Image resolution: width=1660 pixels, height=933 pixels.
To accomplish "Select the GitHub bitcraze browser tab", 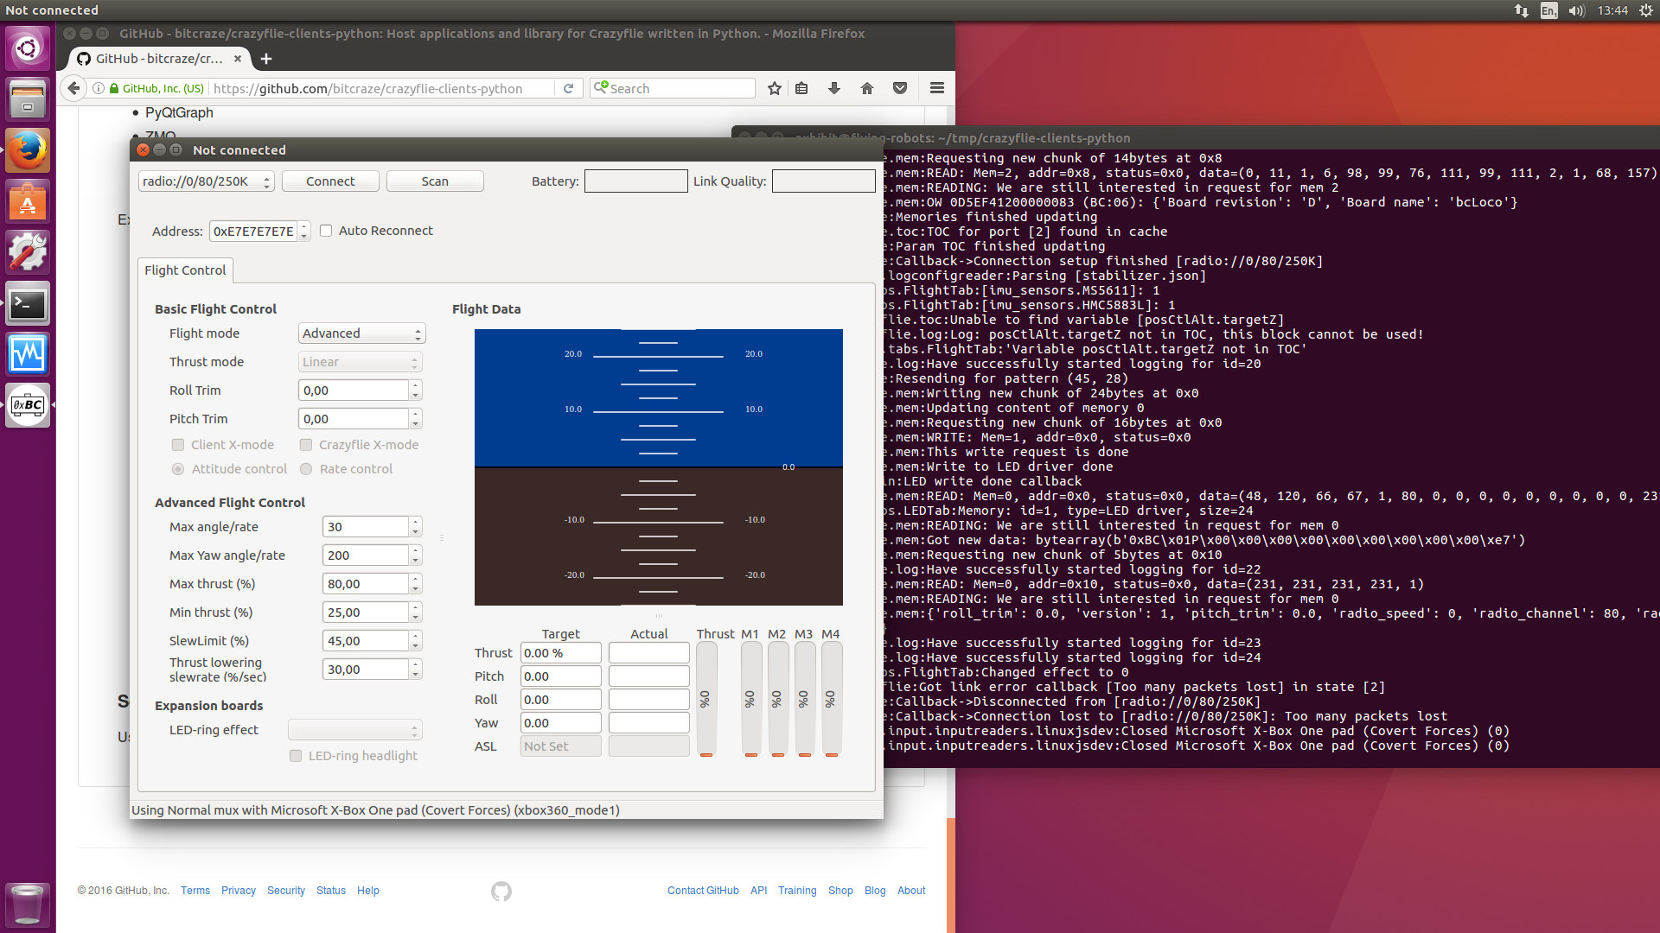I will click(158, 59).
